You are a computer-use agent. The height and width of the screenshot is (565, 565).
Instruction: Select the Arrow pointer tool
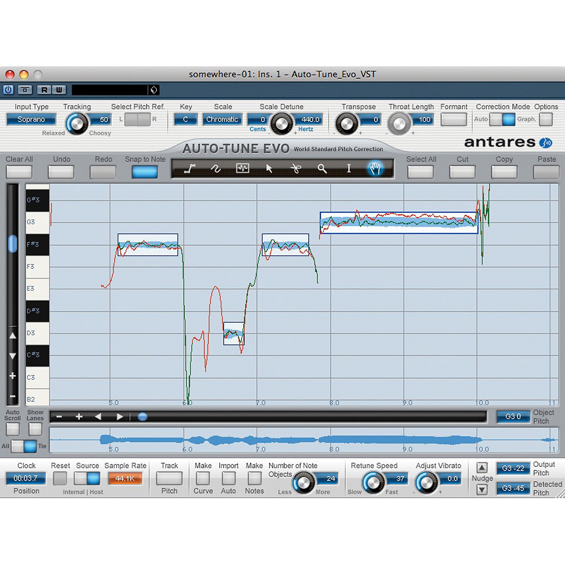269,169
